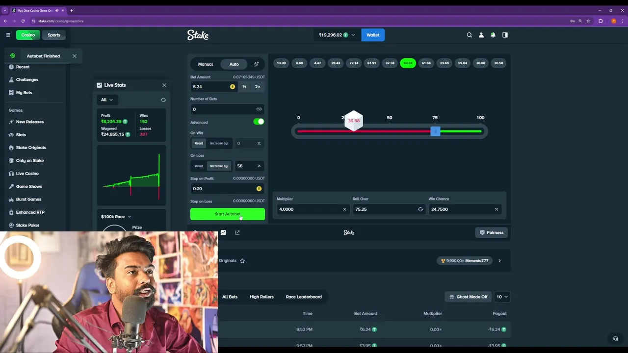Viewport: 628px width, 353px height.
Task: Select On Win Reset option
Action: click(199, 143)
